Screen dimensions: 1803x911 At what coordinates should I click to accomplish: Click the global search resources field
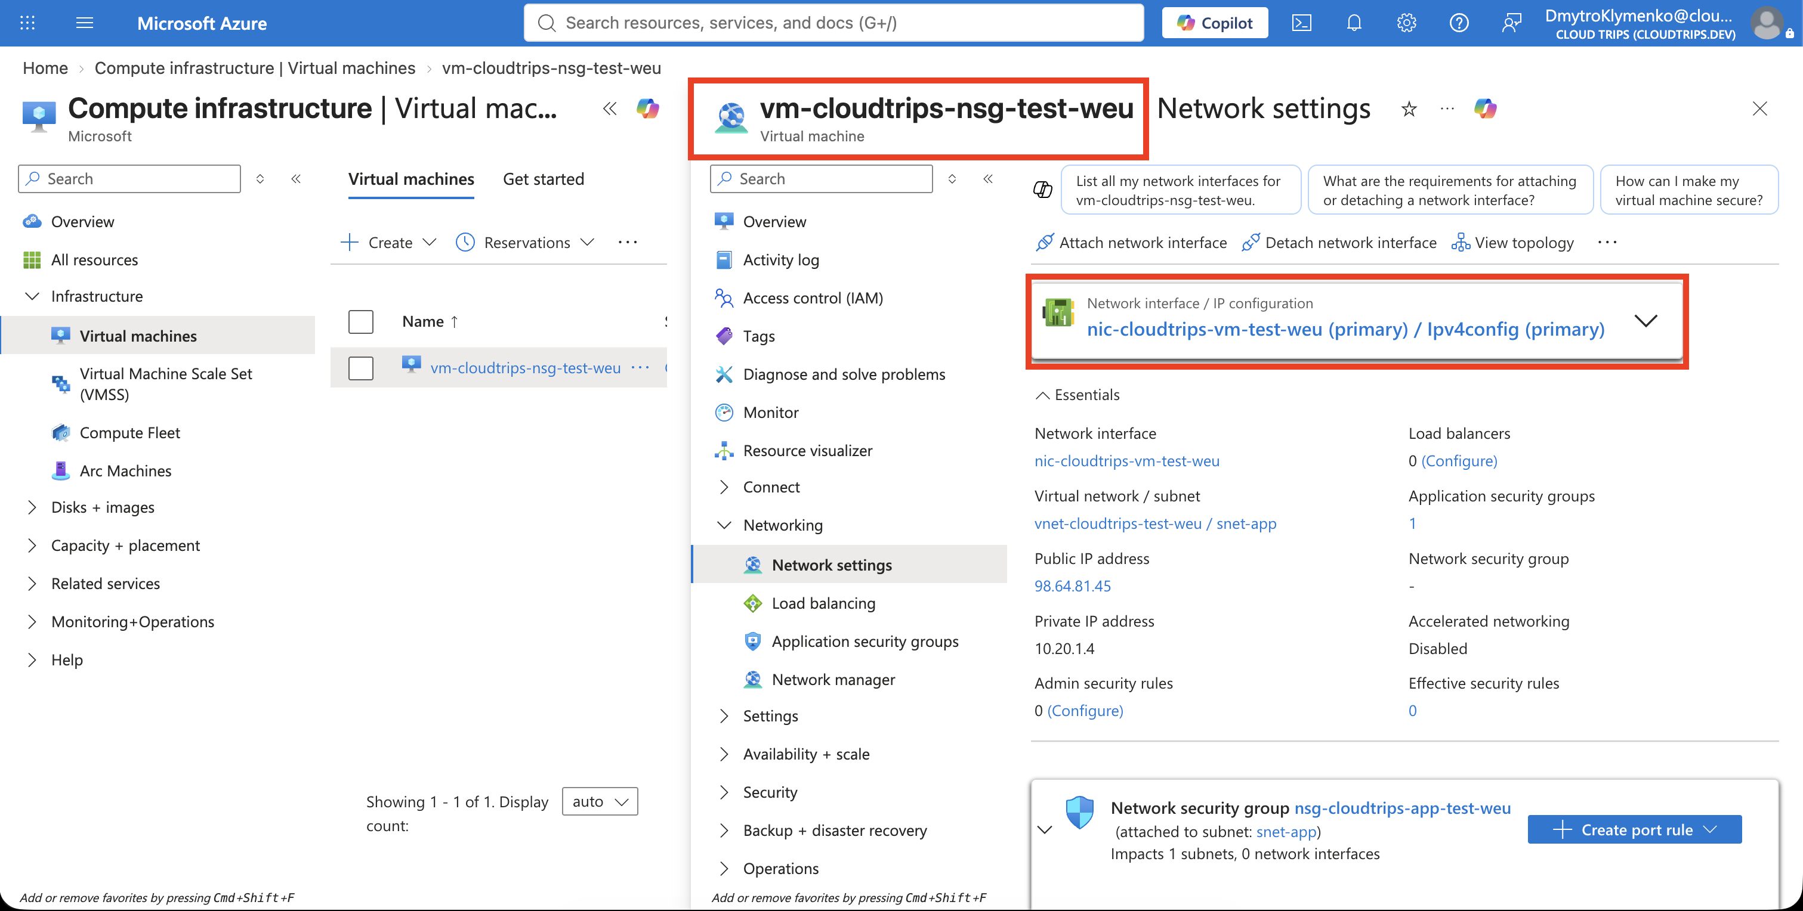tap(833, 23)
